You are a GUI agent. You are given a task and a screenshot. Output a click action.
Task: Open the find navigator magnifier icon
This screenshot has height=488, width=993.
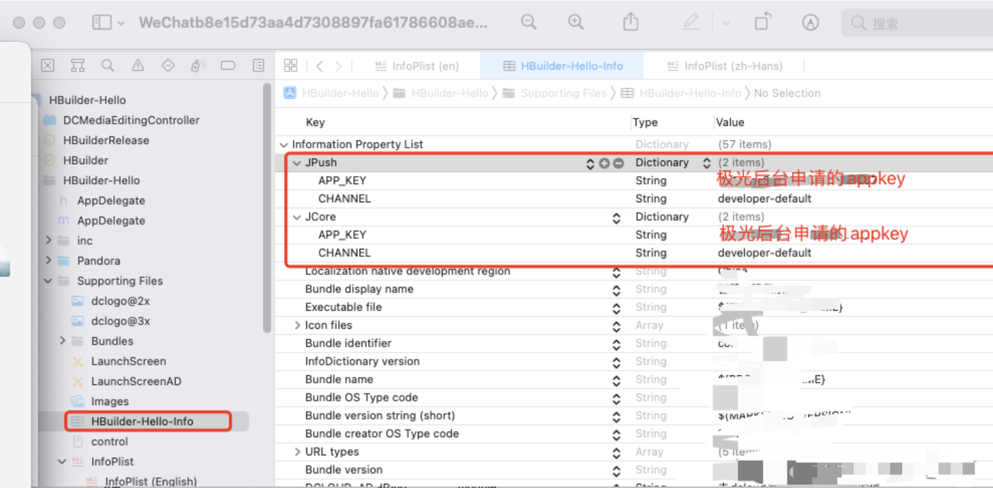[108, 65]
